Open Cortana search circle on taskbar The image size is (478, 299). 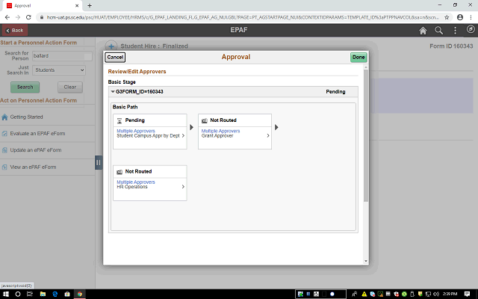pyautogui.click(x=18, y=294)
